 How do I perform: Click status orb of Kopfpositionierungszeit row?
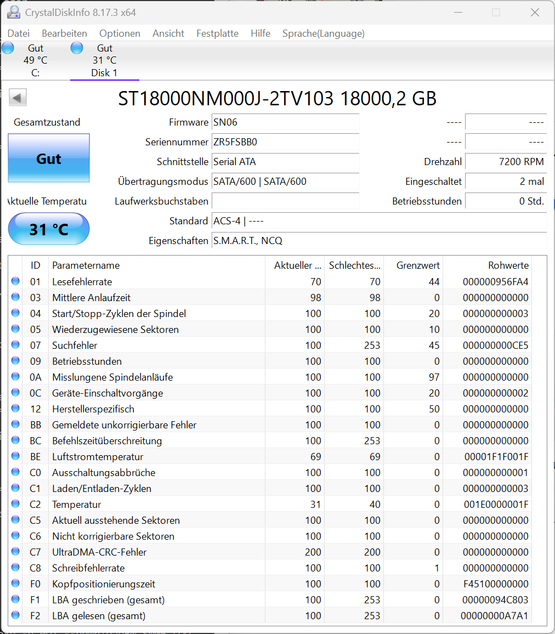click(15, 583)
